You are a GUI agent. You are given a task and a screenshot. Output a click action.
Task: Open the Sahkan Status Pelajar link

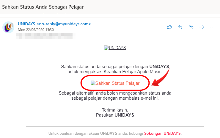[117, 83]
